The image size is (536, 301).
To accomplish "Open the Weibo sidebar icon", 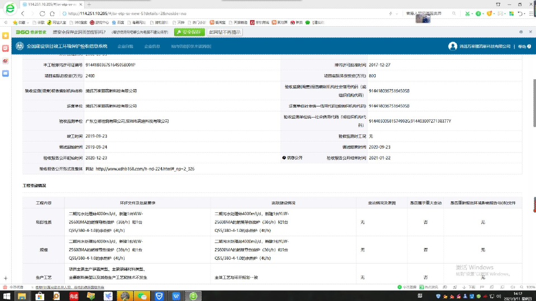I will (6, 61).
